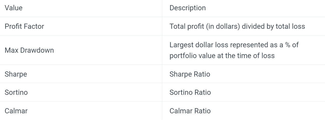Click the vertical divider between table columns
This screenshot has width=325, height=120.
coord(162,60)
